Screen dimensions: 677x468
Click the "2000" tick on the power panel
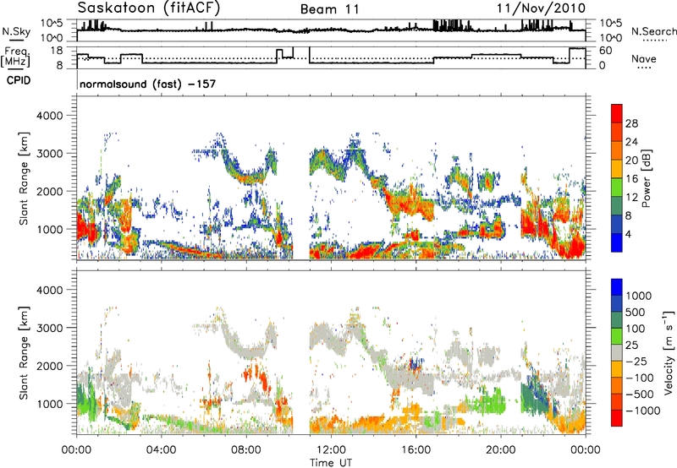coord(50,191)
